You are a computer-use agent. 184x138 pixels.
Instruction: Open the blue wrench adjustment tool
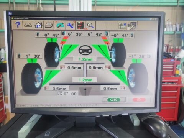(x=70, y=25)
